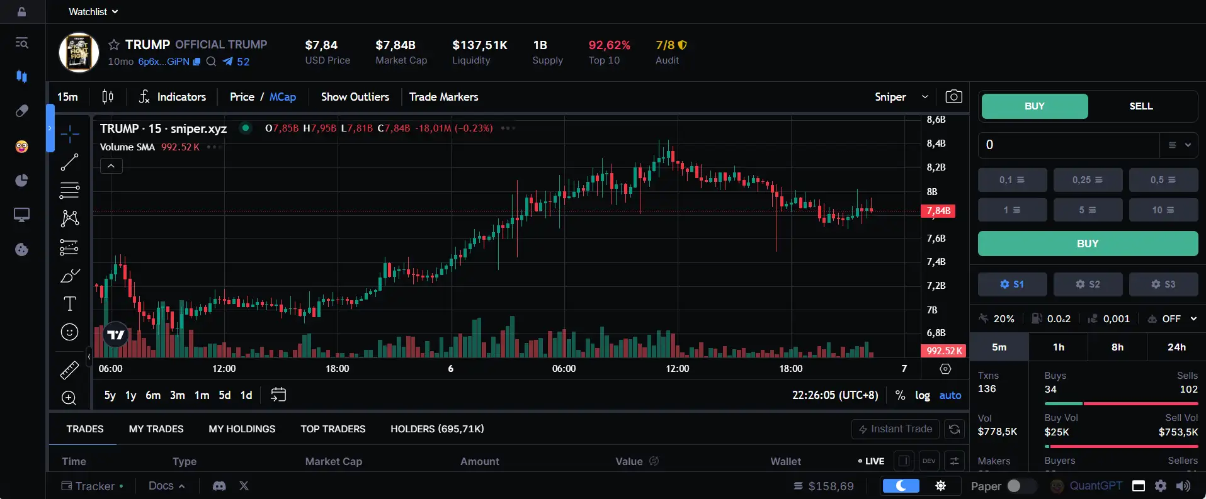Image resolution: width=1206 pixels, height=499 pixels.
Task: Click the zoom in magnifier tool
Action: tap(69, 398)
